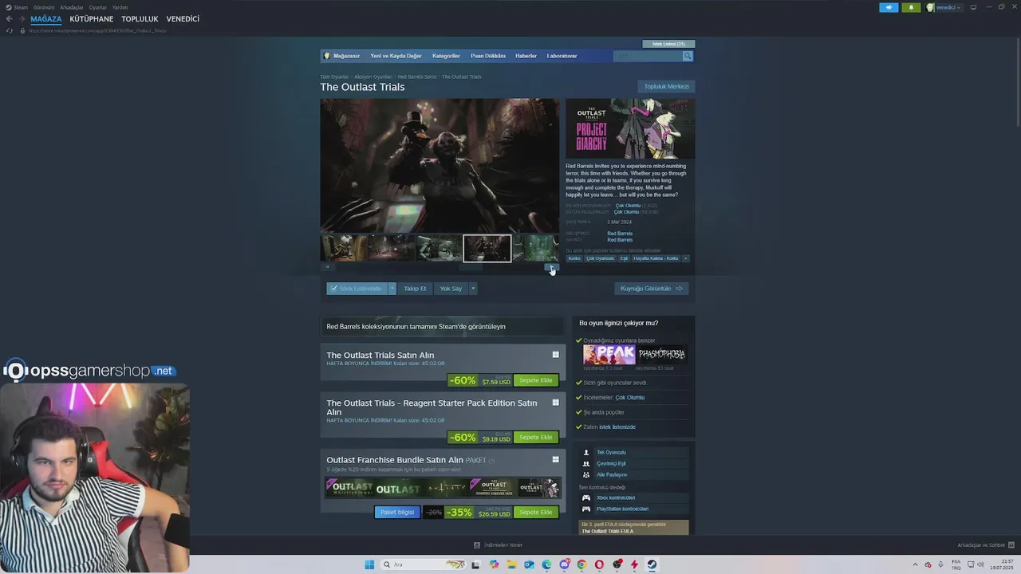Open the Outlook taskbar icon
Image resolution: width=1021 pixels, height=574 pixels.
529,564
